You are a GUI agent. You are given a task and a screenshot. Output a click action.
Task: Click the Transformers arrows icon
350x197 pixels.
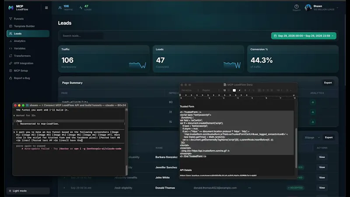[10, 56]
